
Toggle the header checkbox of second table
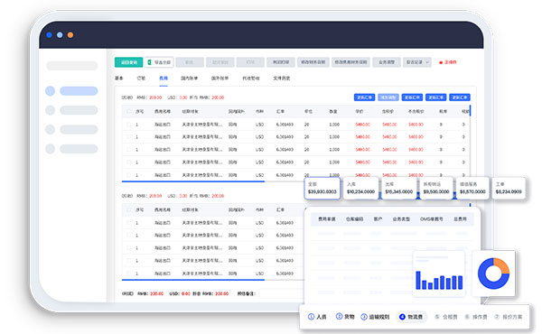click(x=128, y=210)
